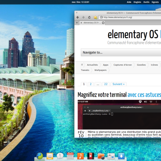Open the Captures d'écran section

(123, 65)
